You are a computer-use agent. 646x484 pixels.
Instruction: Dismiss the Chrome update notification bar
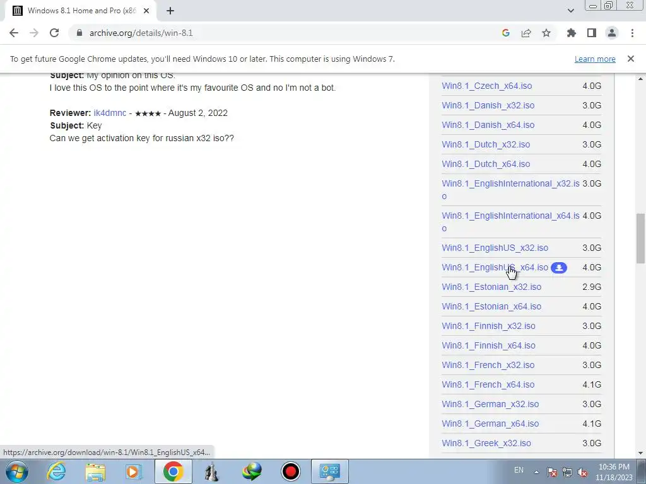click(x=631, y=59)
